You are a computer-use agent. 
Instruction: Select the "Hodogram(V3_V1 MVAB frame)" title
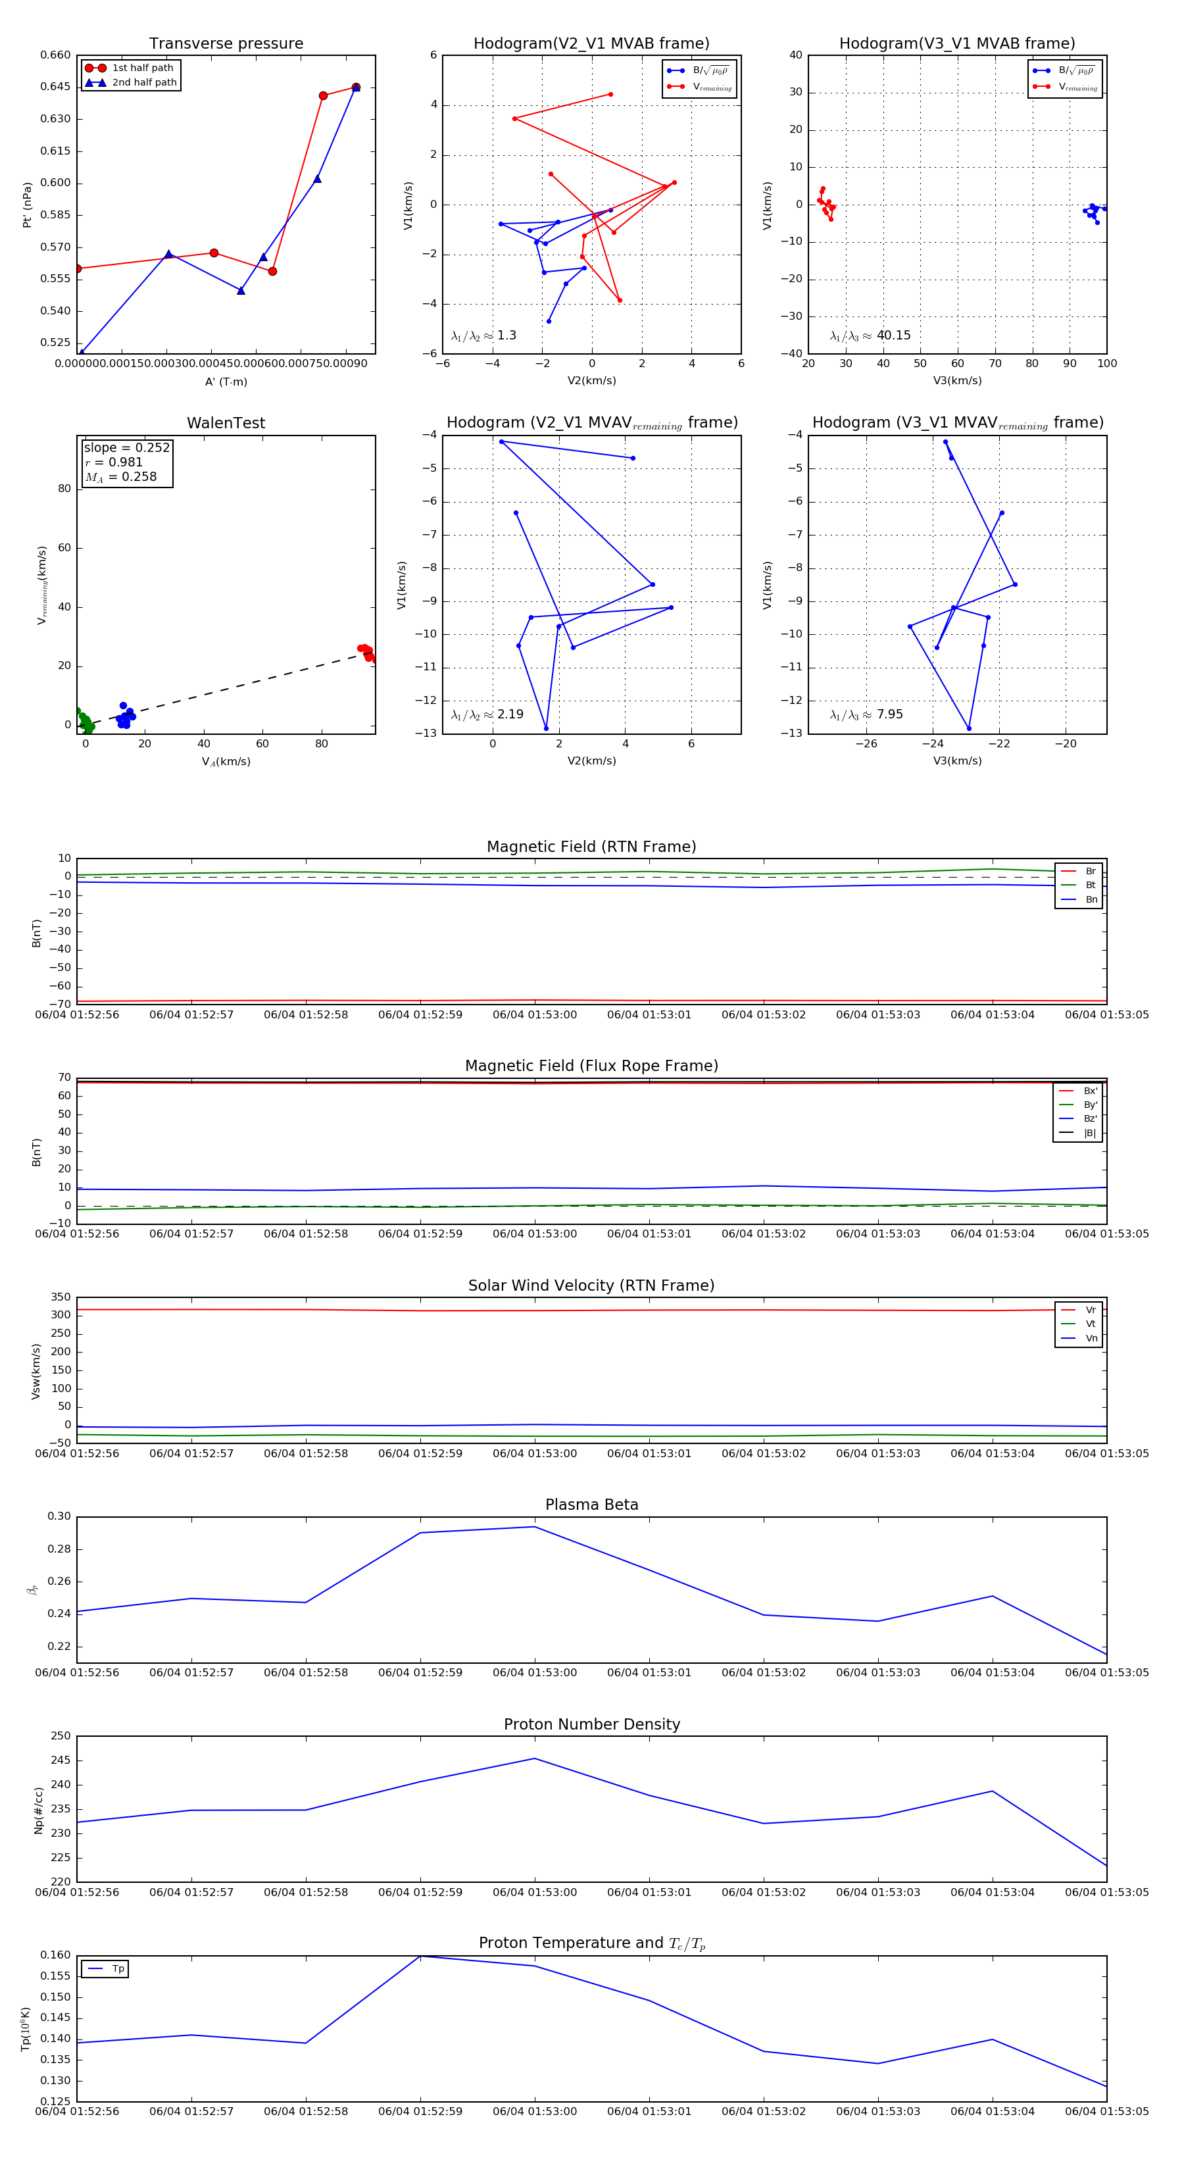[x=957, y=44]
